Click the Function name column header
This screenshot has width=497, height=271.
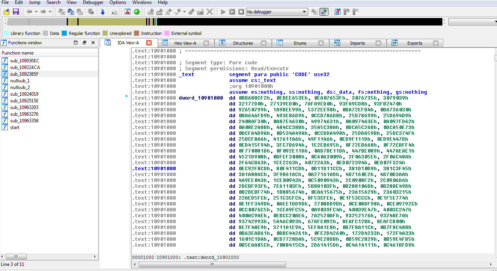click(x=18, y=53)
